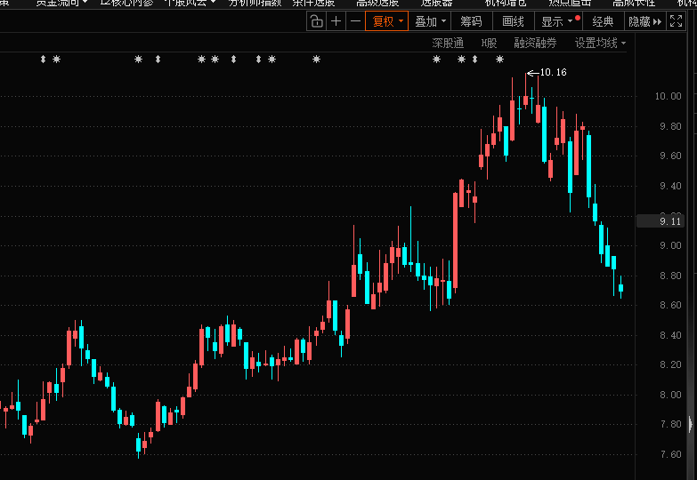Click the 10.16 high price arrow label

coord(547,72)
